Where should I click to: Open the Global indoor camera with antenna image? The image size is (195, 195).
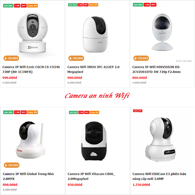coord(31,140)
